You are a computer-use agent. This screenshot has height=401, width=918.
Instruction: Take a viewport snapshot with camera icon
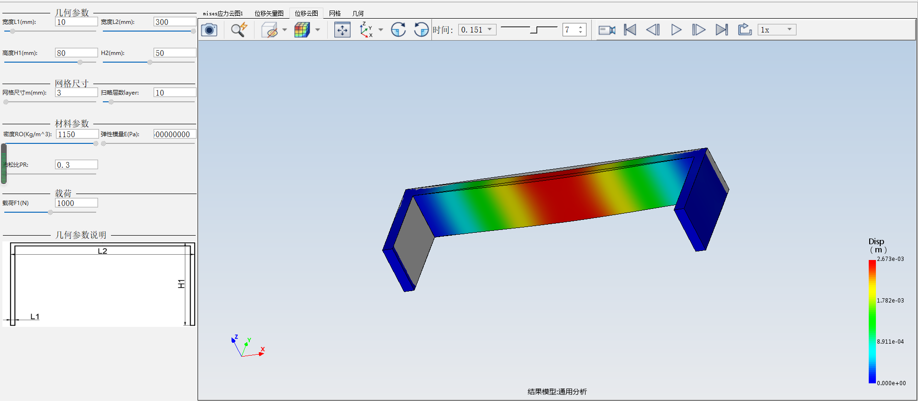209,30
